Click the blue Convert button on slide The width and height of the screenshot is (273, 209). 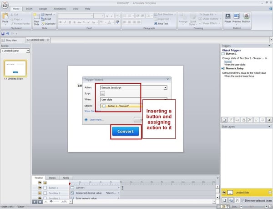(x=126, y=131)
